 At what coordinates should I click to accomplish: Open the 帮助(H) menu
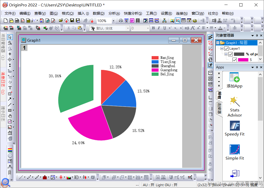(x=228, y=14)
